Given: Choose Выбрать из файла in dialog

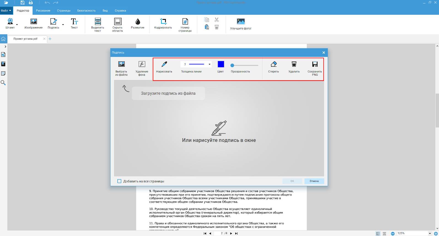Looking at the screenshot, I should [x=121, y=69].
